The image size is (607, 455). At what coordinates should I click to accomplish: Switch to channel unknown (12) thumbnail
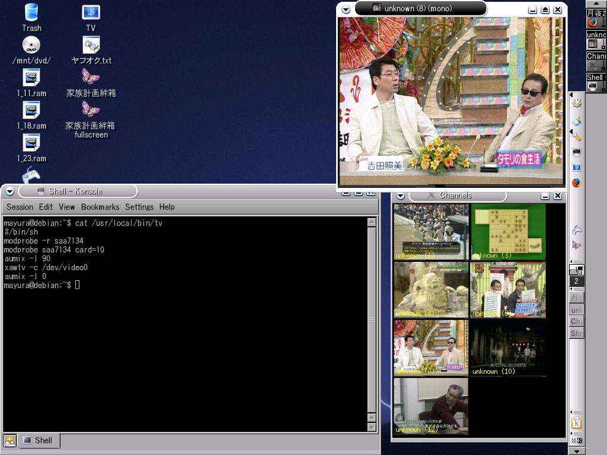(x=431, y=406)
